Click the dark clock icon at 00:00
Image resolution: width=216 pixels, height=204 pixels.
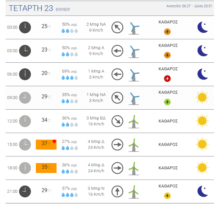click(25, 27)
